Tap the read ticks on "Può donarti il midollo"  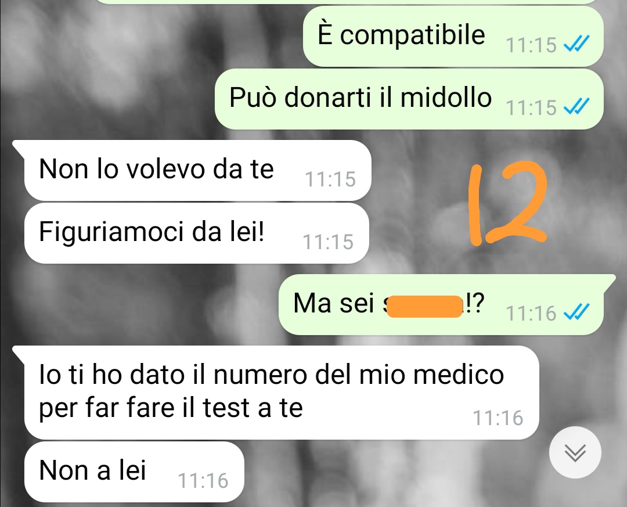pos(576,107)
